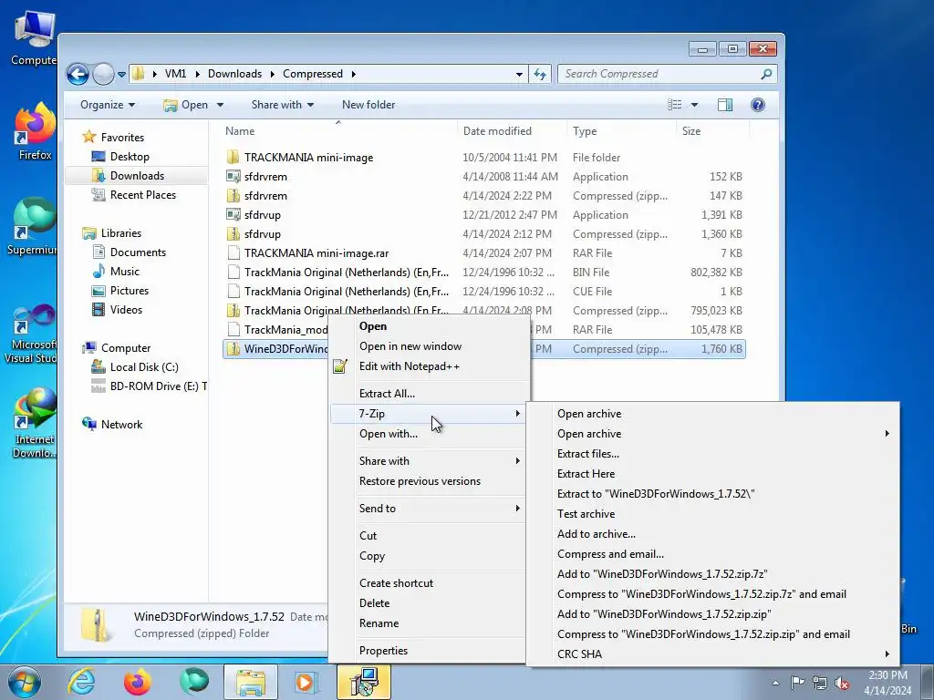Select Edit with Notepad++ menu entry
This screenshot has height=700, width=934.
pos(428,366)
